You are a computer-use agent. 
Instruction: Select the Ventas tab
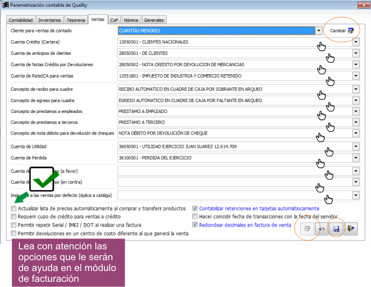coord(98,19)
